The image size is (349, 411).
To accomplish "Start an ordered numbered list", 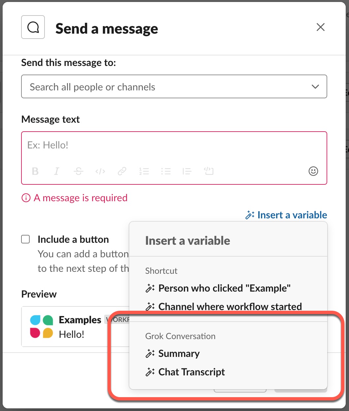I will (x=144, y=171).
